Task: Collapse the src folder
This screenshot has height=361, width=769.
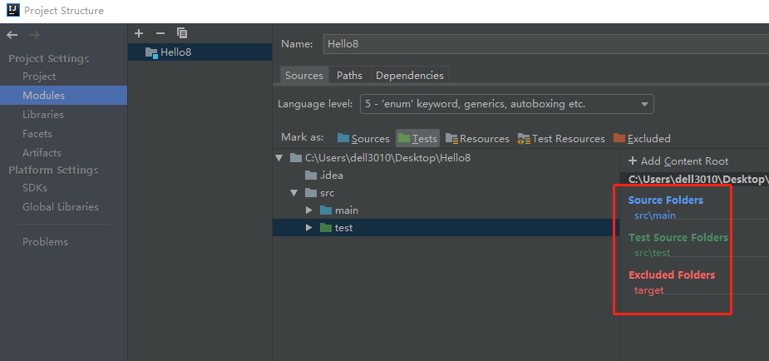Action: [294, 193]
